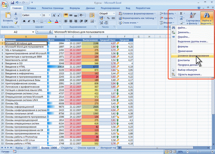The width and height of the screenshot is (215, 154).
Task: Toggle middle vertical alignment
Action: tap(71, 15)
